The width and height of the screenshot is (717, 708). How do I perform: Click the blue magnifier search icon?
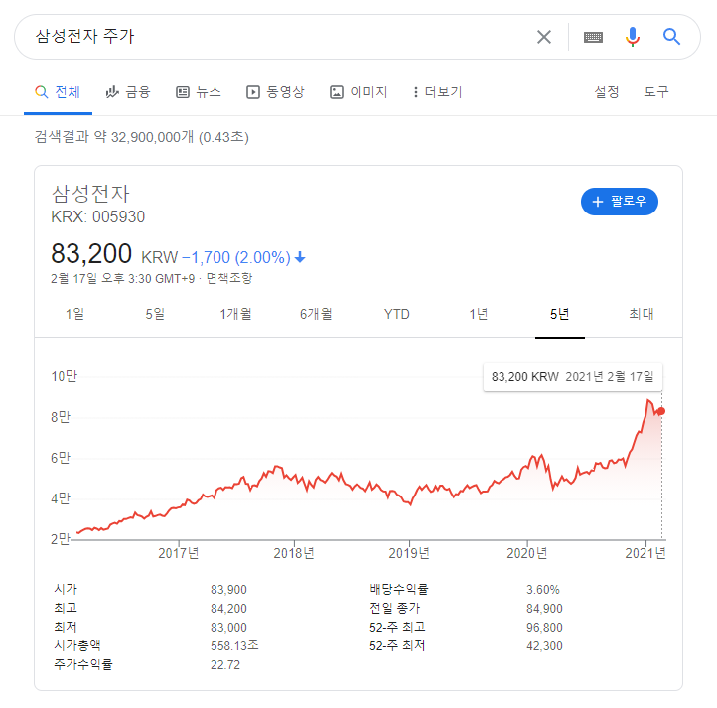point(671,36)
